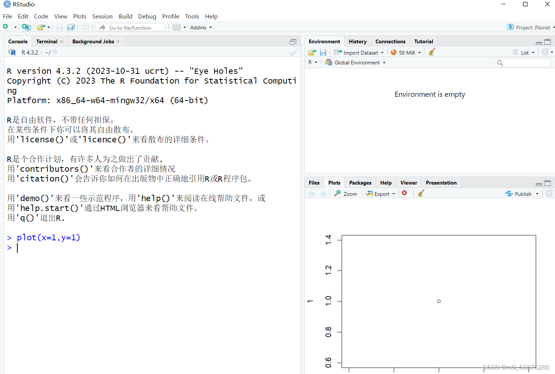This screenshot has height=374, width=555.
Task: Click the Print document icon
Action: coord(86,27)
